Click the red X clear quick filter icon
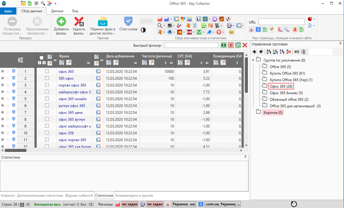Viewport: 344px width, 208px height. pyautogui.click(x=245, y=45)
